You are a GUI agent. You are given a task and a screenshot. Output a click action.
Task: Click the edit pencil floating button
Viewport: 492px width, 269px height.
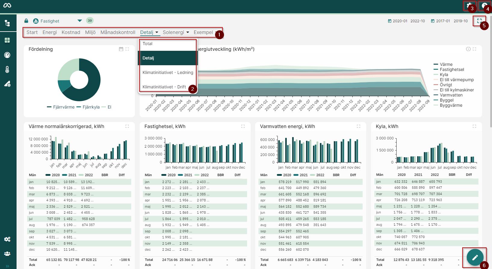click(x=475, y=257)
